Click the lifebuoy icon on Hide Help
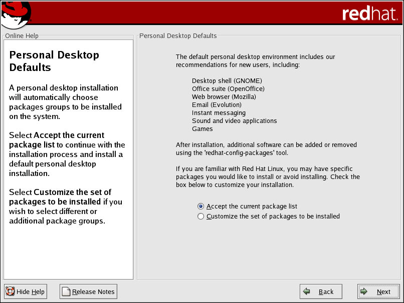 [11, 291]
